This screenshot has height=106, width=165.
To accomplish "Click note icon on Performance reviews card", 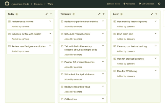I will (x=9, y=22).
